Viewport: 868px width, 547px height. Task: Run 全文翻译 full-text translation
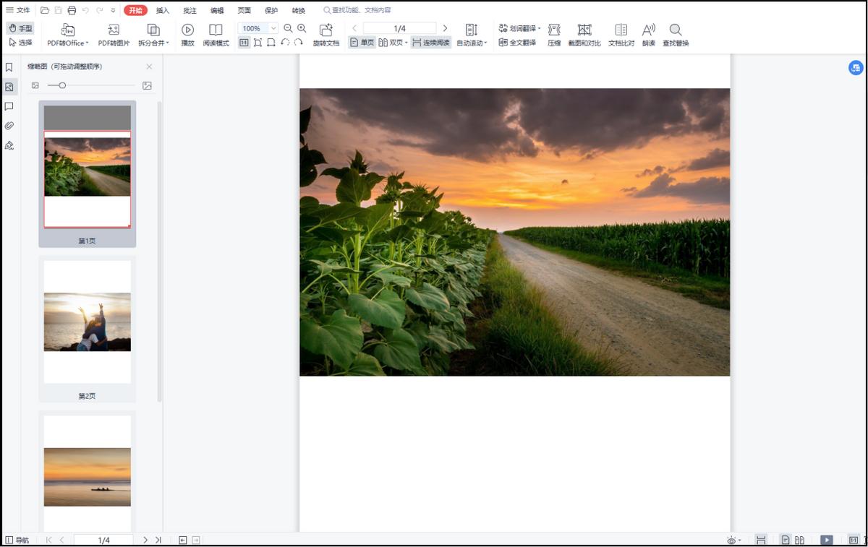[x=518, y=43]
